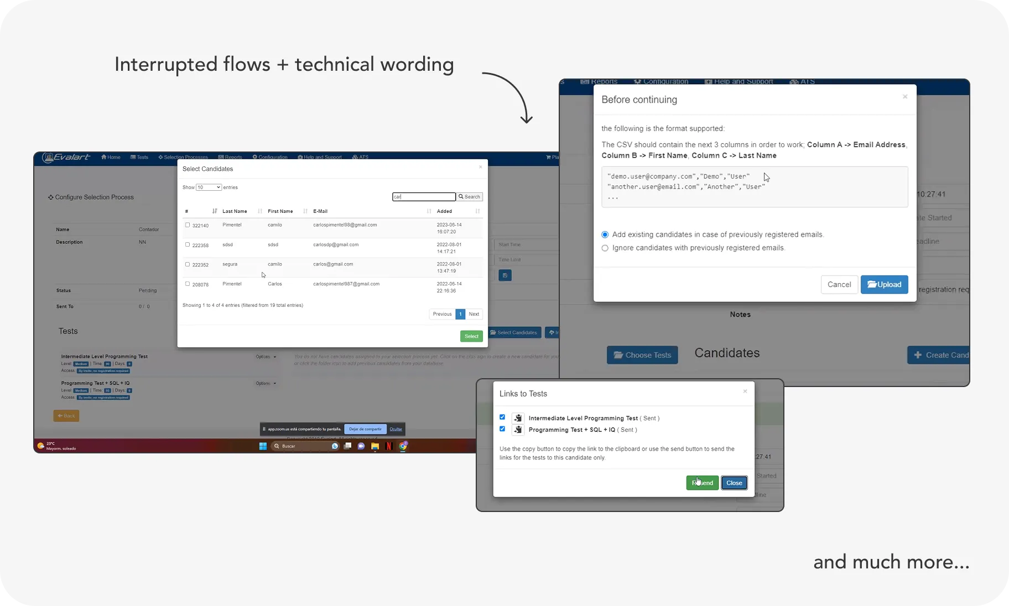Viewport: 1009px width, 606px height.
Task: Click the CSV sample code block
Action: (x=755, y=187)
